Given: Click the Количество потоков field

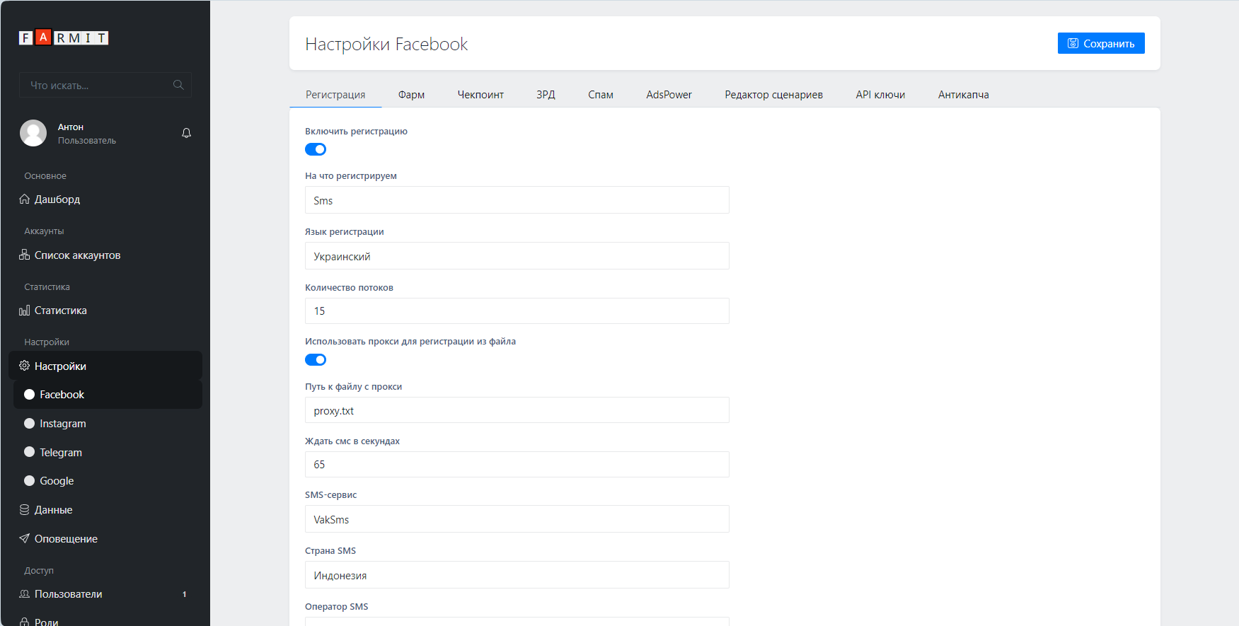Looking at the screenshot, I should click(517, 311).
